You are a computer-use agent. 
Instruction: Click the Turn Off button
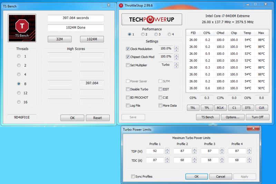(257, 117)
